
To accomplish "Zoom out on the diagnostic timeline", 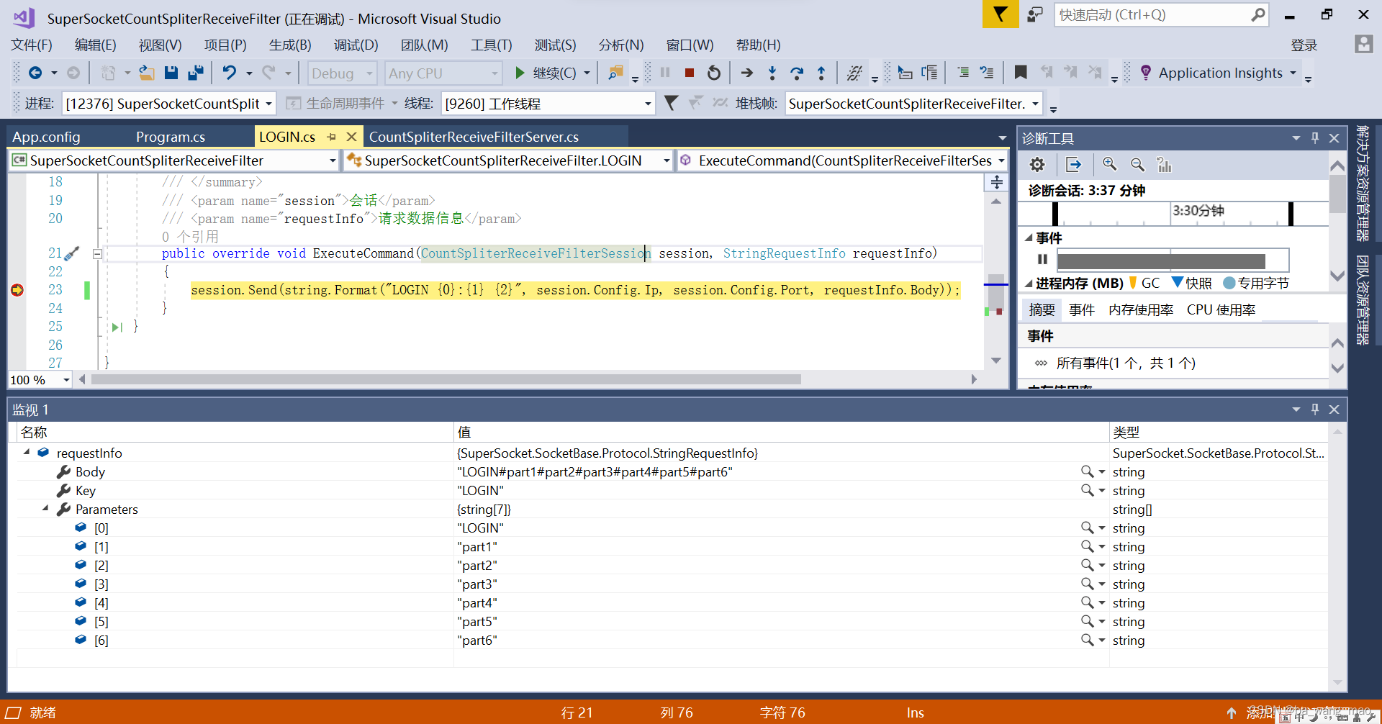I will coord(1137,165).
